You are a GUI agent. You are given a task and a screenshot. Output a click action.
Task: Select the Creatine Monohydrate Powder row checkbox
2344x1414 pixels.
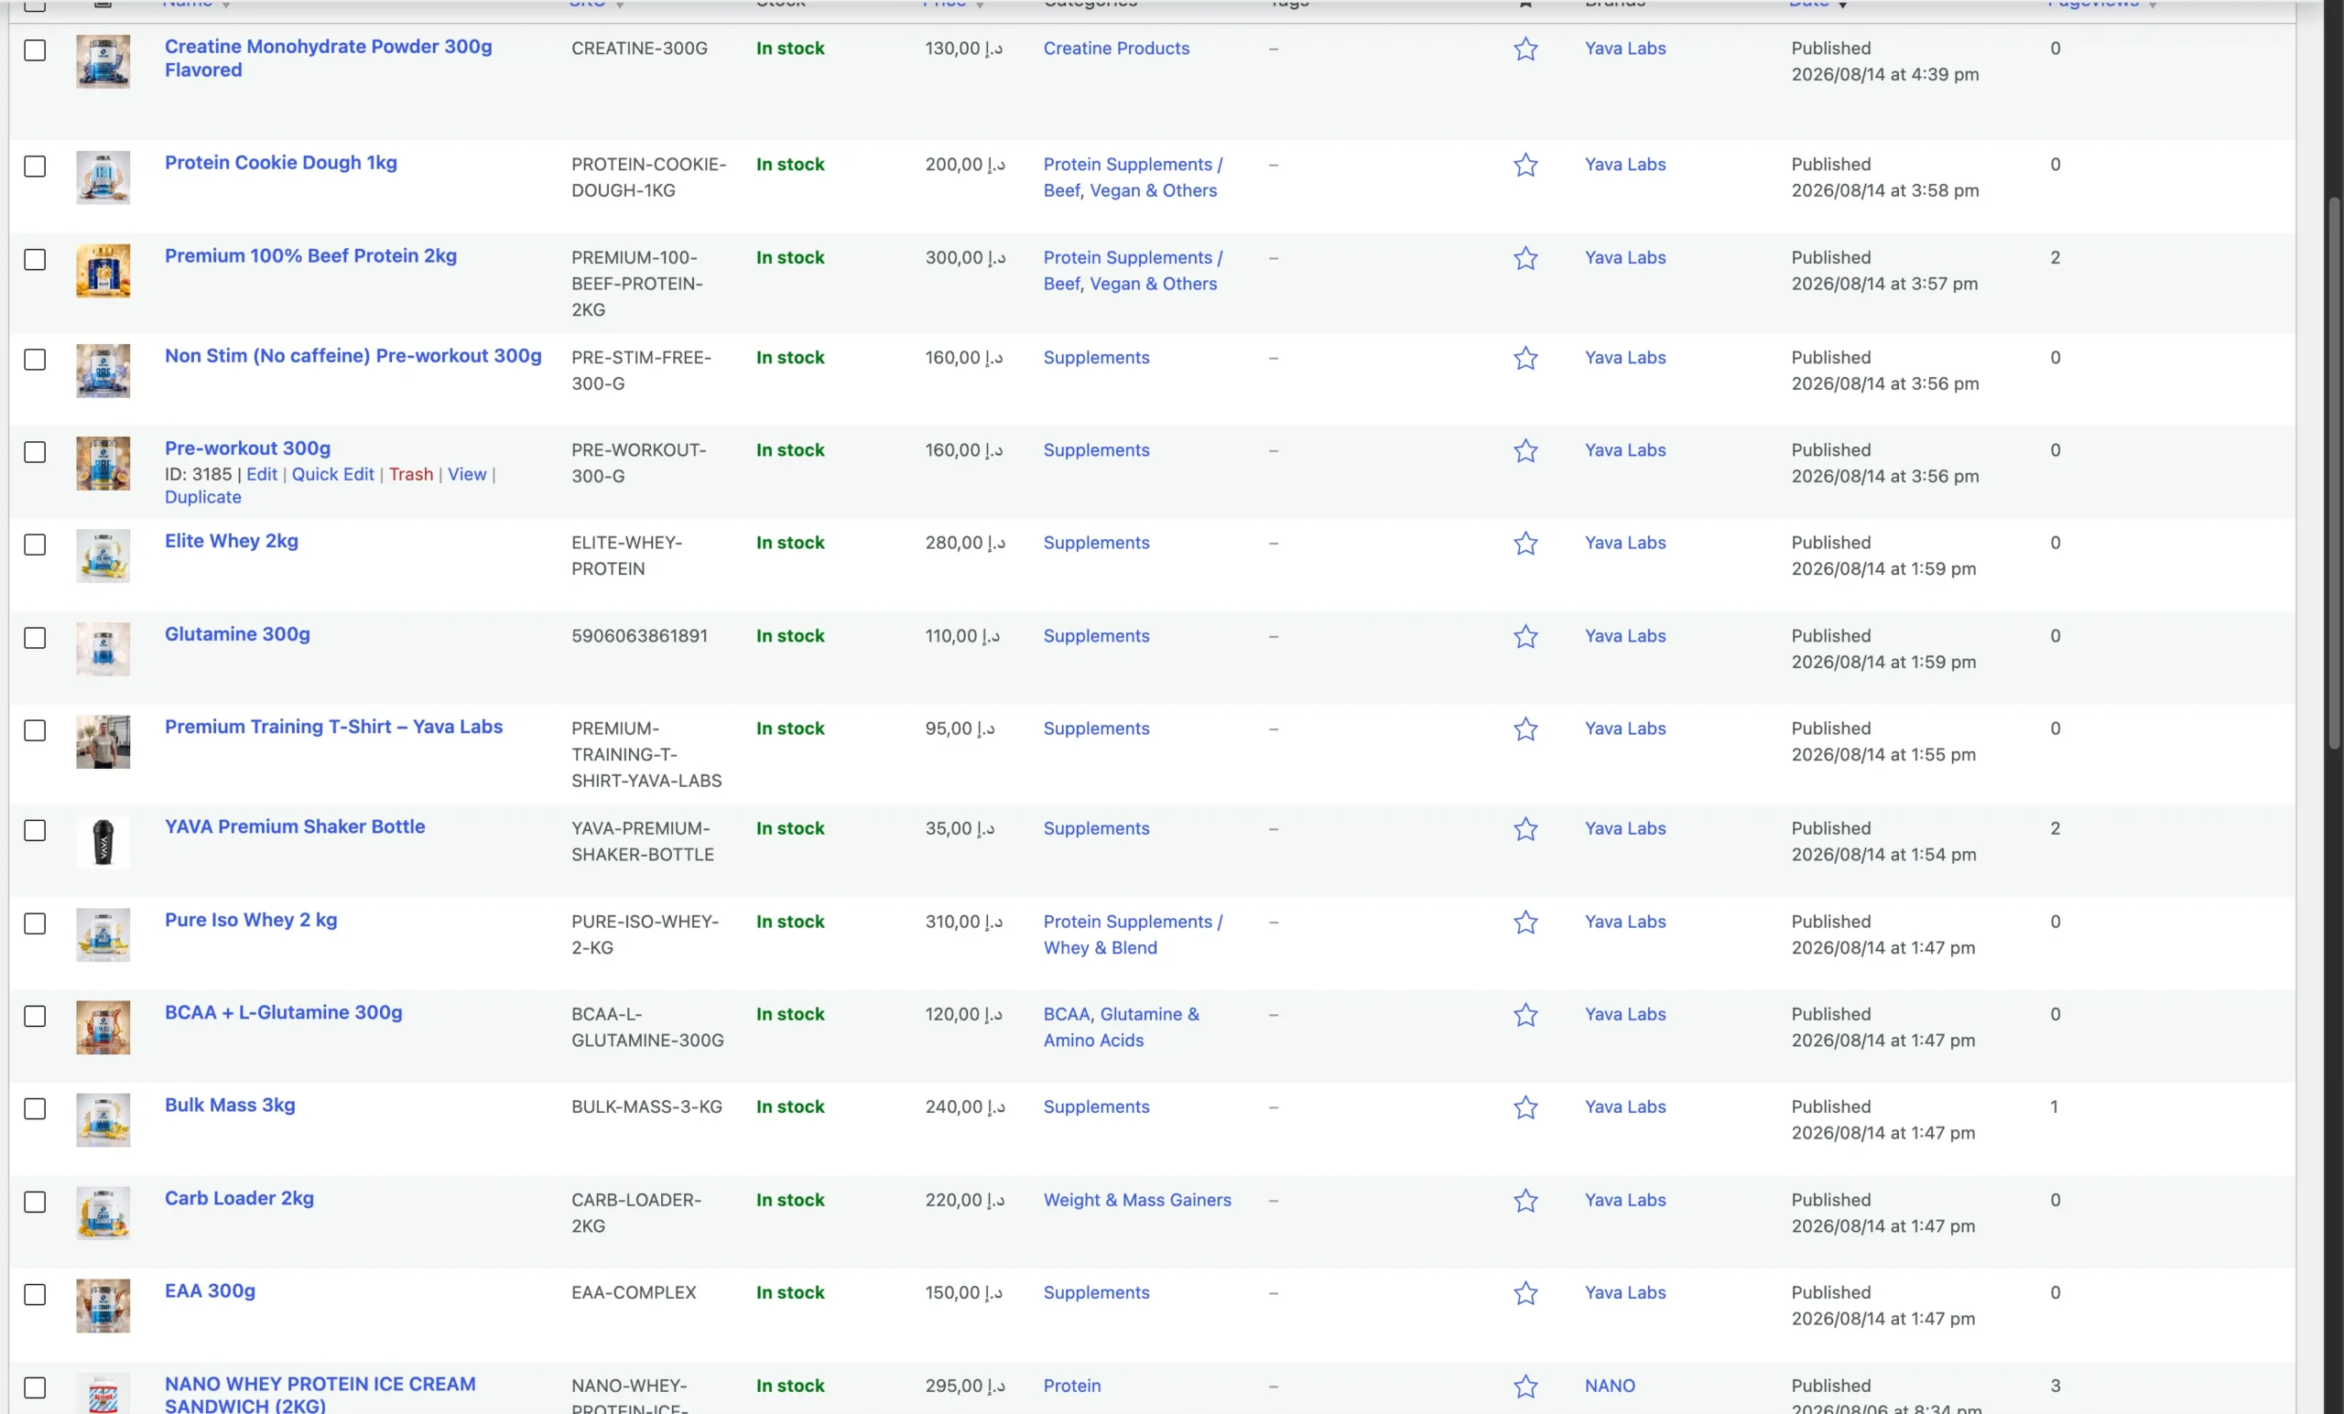[x=35, y=49]
